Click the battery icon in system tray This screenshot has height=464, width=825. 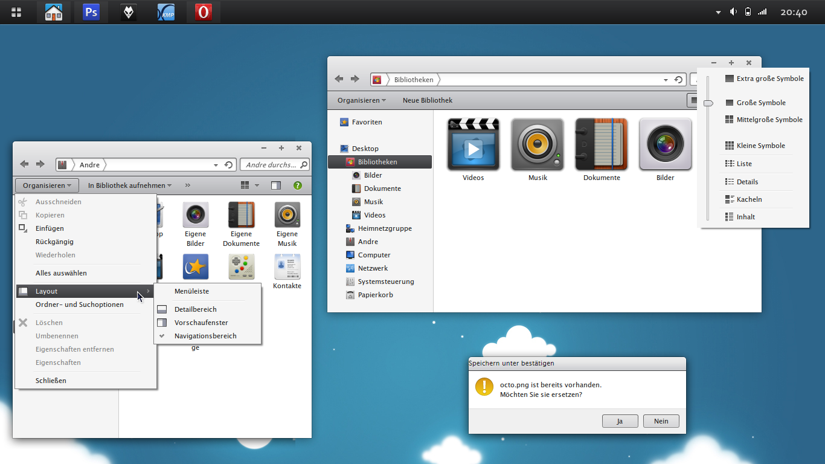[748, 12]
